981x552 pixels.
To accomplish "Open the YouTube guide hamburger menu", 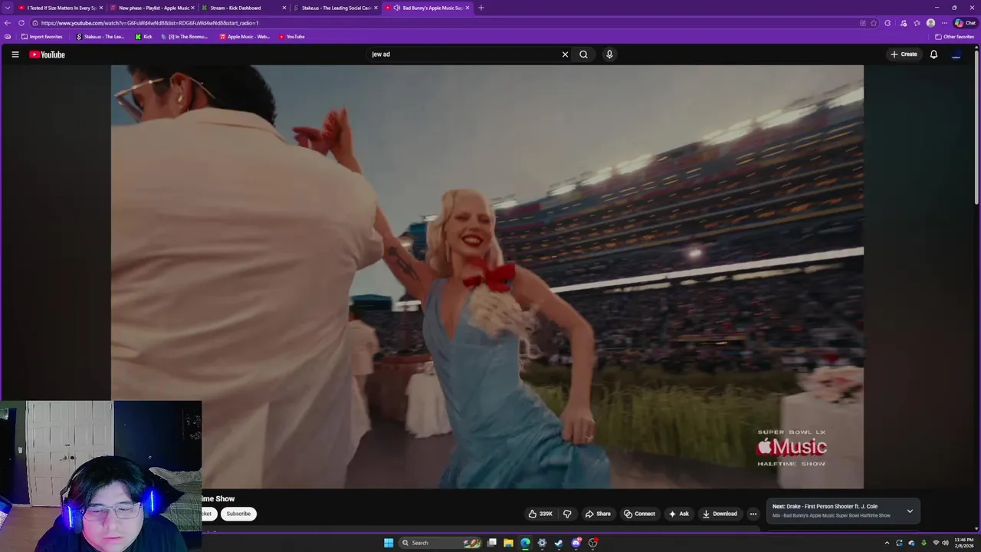I will click(15, 54).
